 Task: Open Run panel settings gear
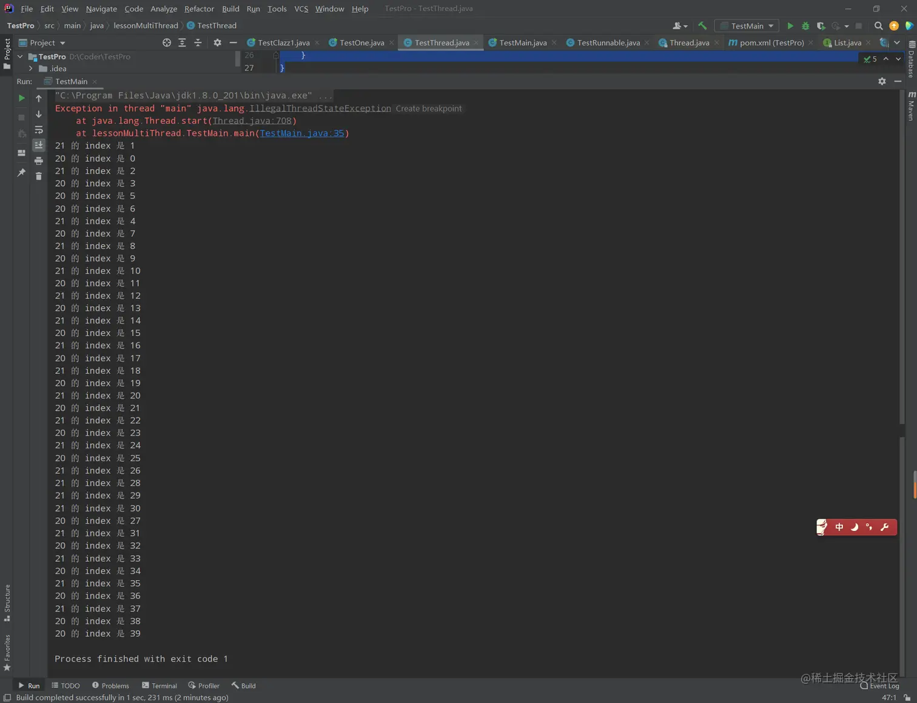(x=882, y=81)
